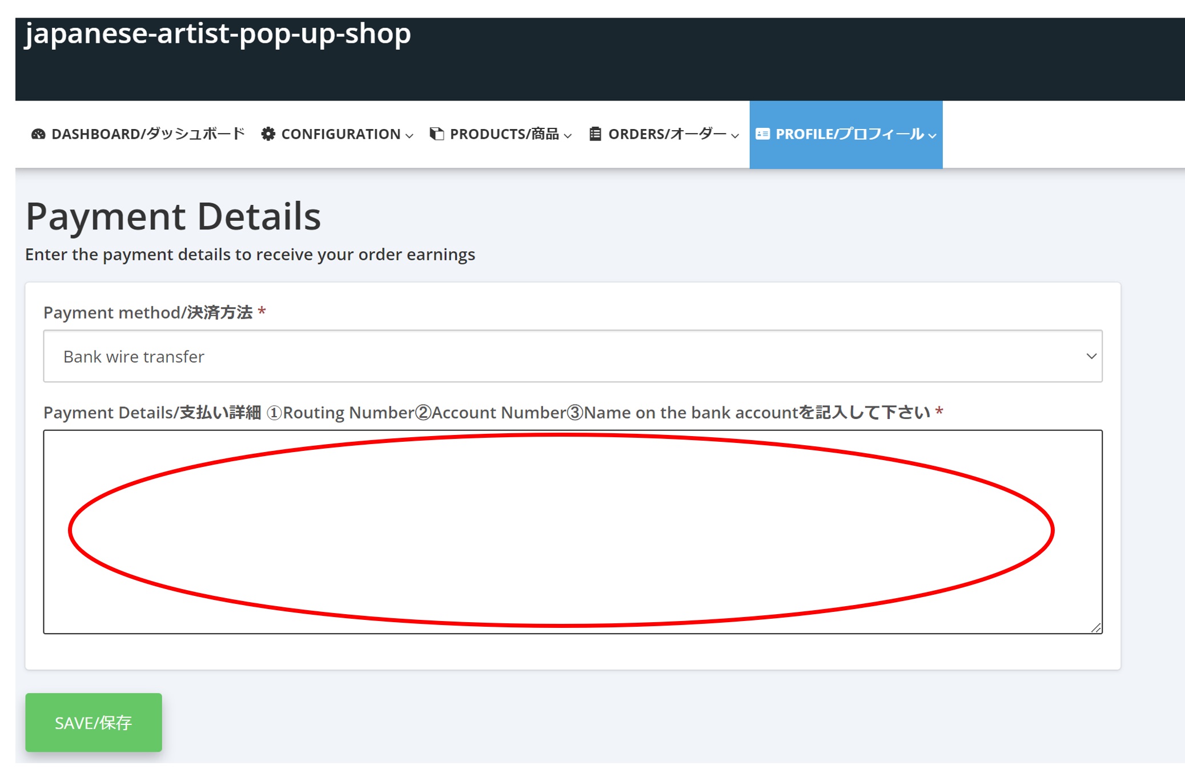Screen dimensions: 1185x774
Task: Grab the text area resize handle
Action: (1096, 628)
